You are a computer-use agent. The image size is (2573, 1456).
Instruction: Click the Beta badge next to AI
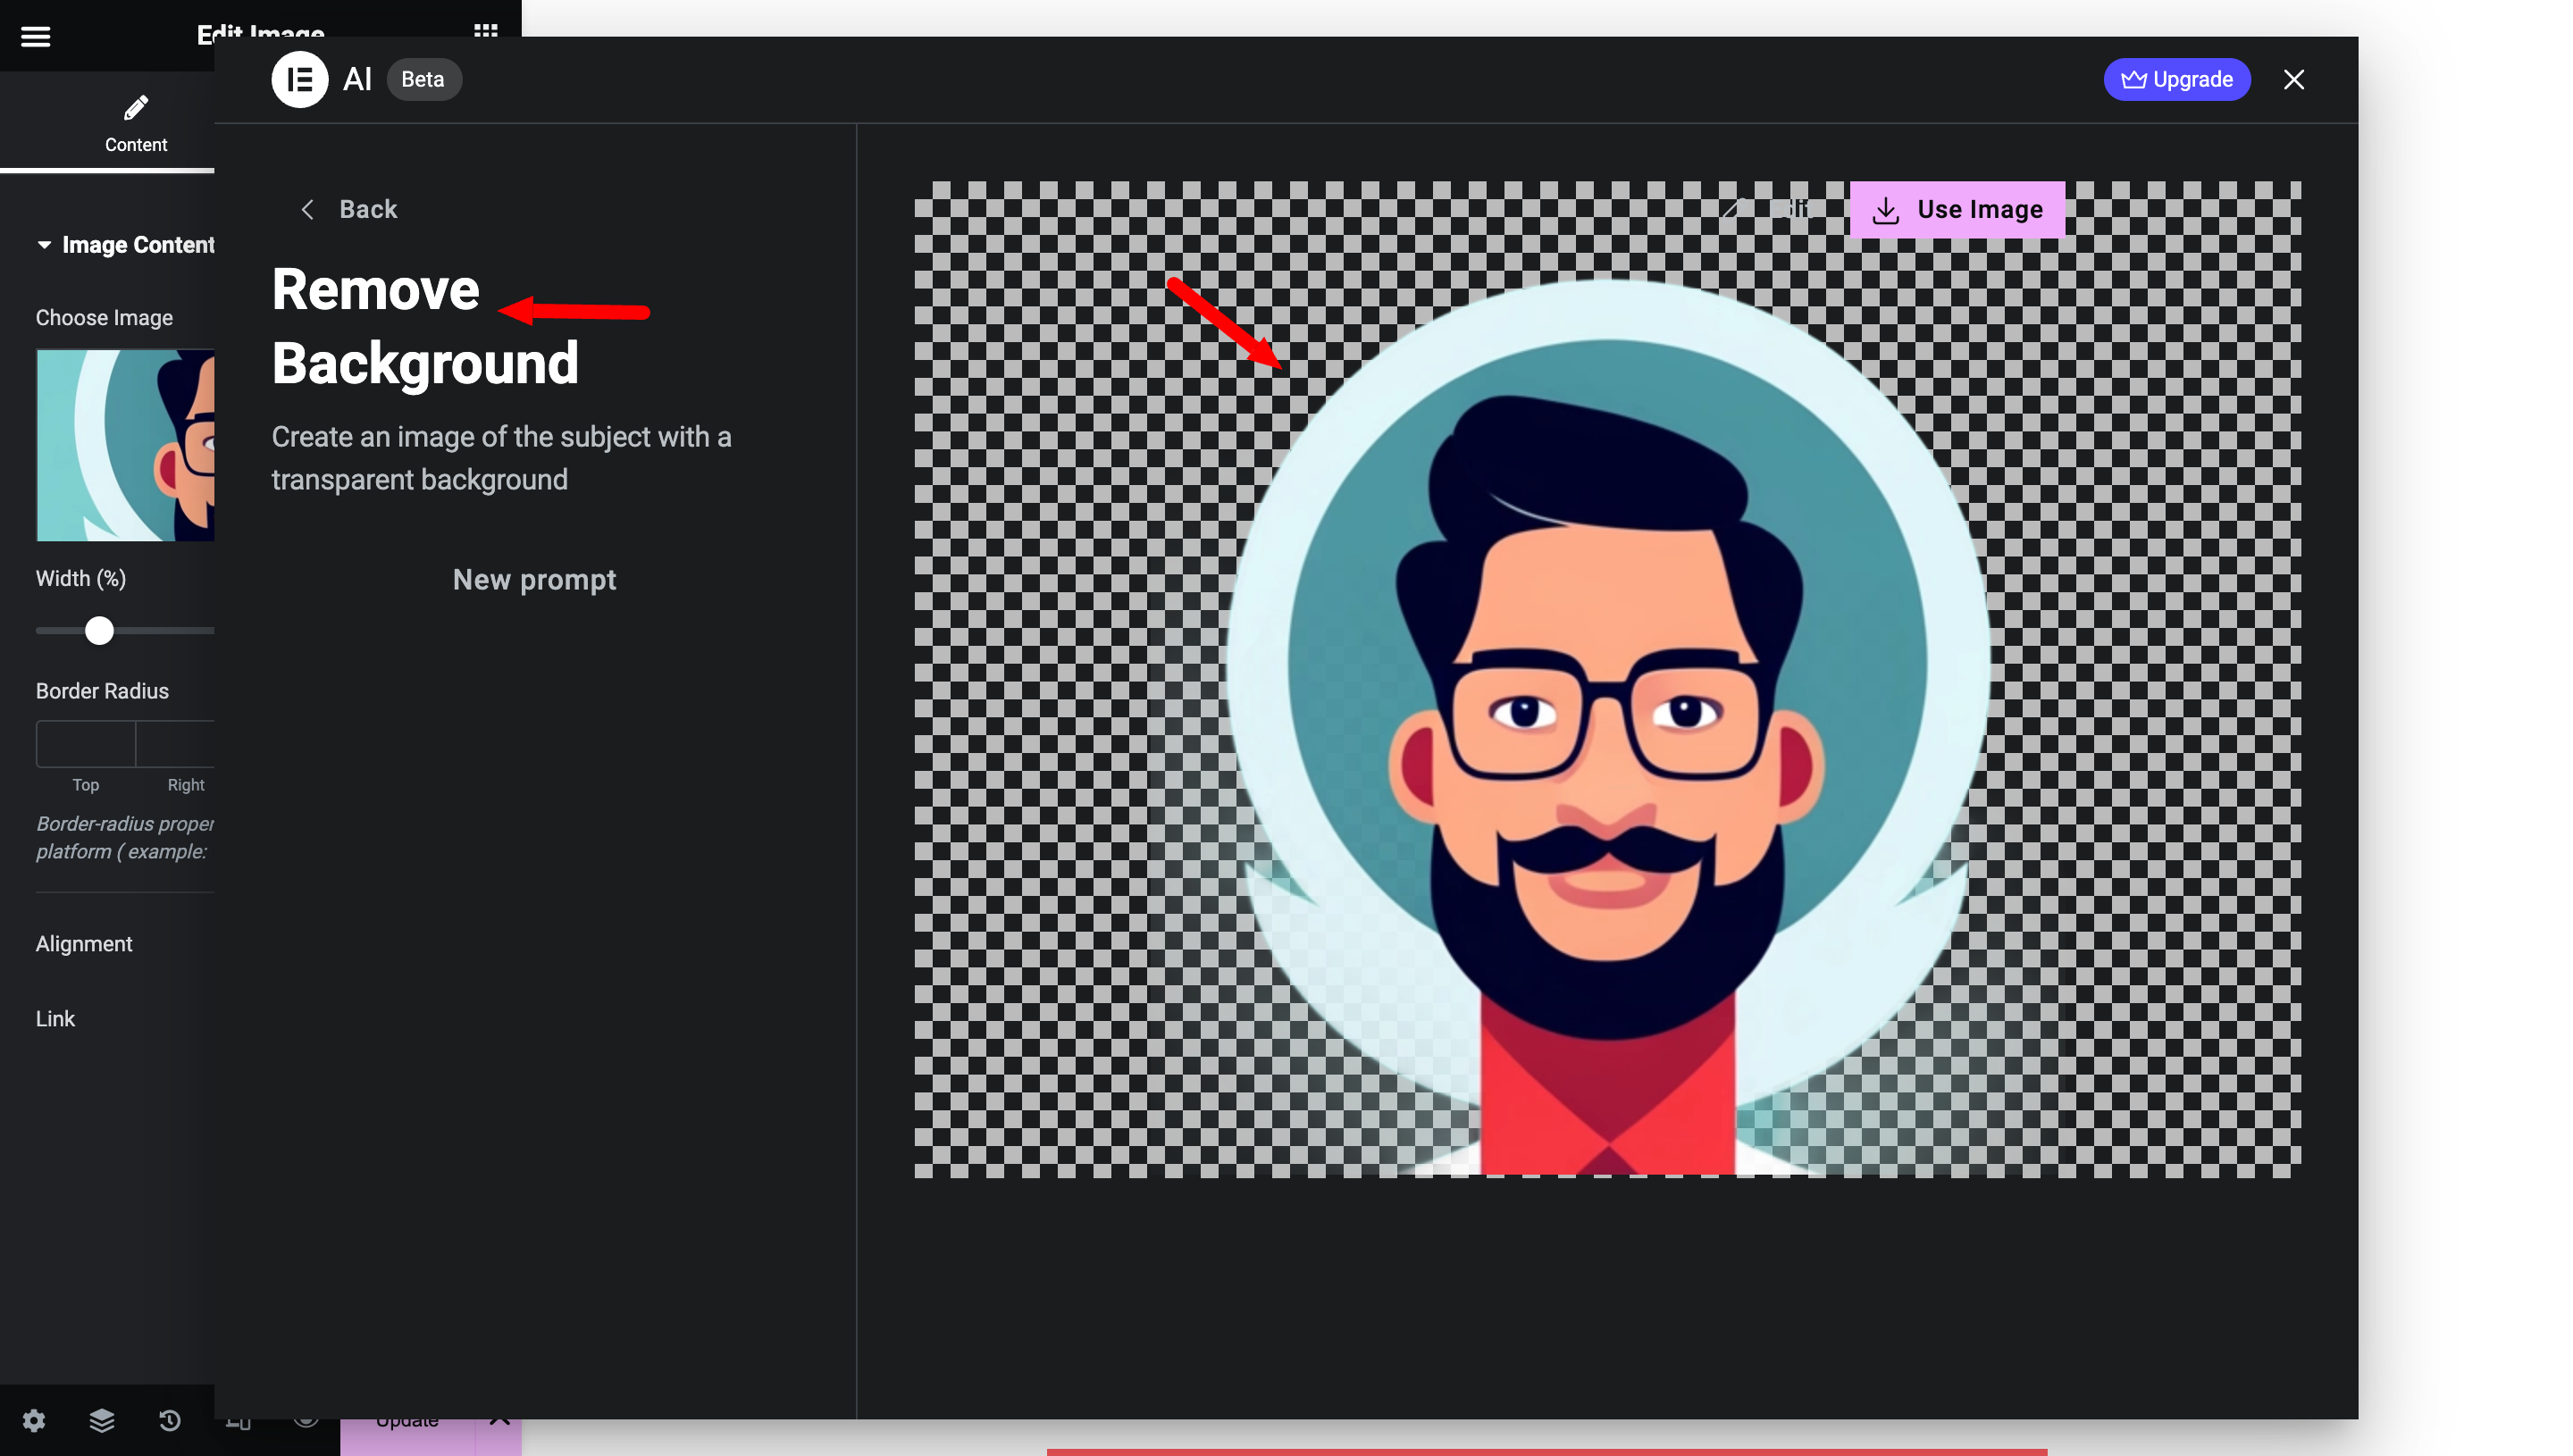pyautogui.click(x=423, y=79)
